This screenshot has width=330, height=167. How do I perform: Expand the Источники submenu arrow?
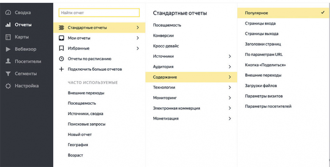coord(229,56)
